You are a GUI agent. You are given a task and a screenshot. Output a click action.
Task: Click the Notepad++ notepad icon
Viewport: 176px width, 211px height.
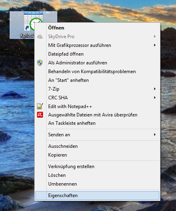tap(40, 106)
